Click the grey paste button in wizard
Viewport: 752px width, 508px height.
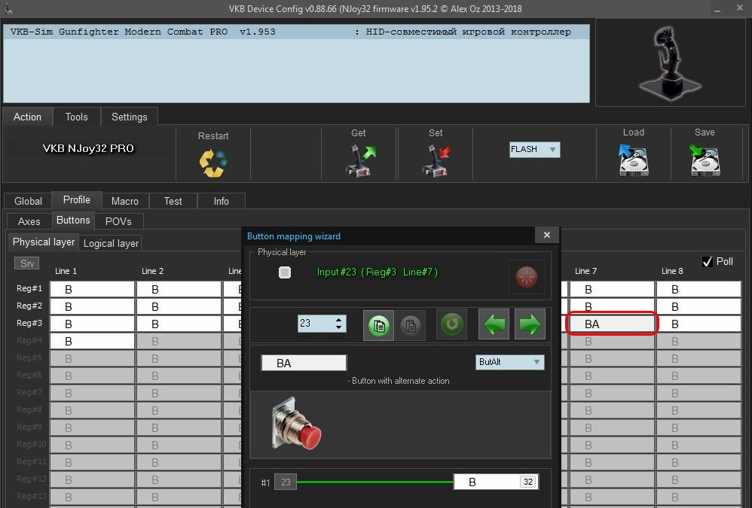(x=410, y=325)
